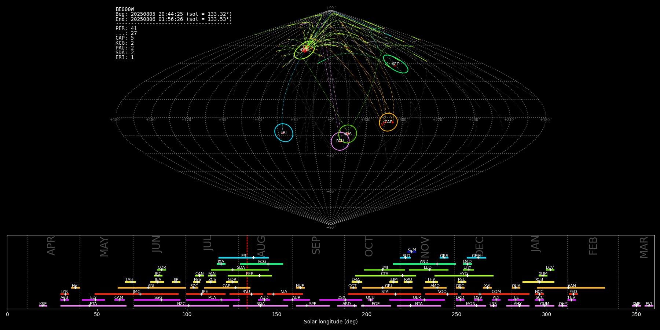Click the COM shower bar
The height and width of the screenshot is (330, 660).
tap(495, 294)
